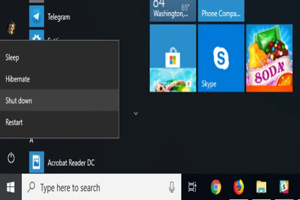The image size is (300, 200).
Task: Open Telegram from the app list
Action: coord(37,16)
